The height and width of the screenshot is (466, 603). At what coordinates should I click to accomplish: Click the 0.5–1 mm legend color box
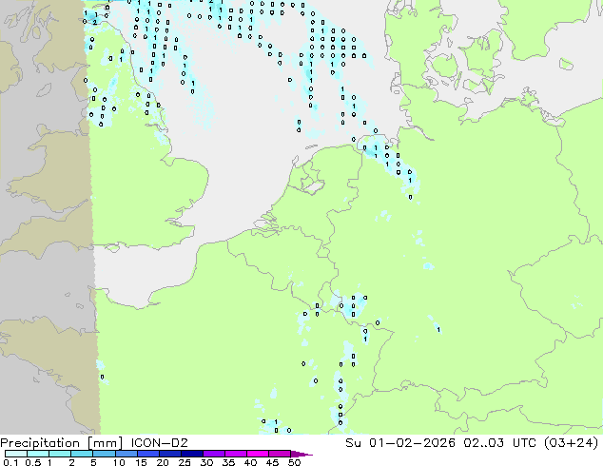pos(38,454)
